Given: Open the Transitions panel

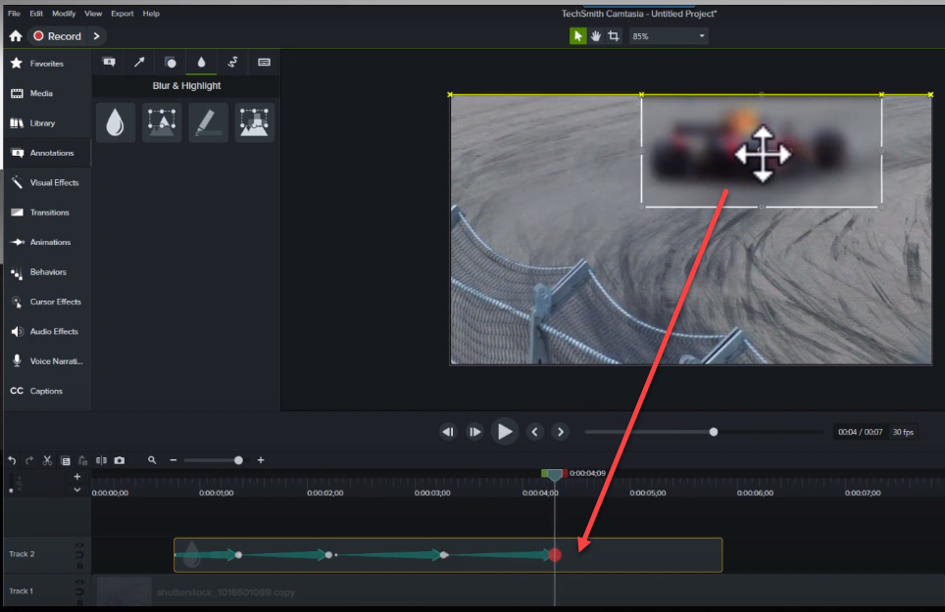Looking at the screenshot, I should click(46, 212).
